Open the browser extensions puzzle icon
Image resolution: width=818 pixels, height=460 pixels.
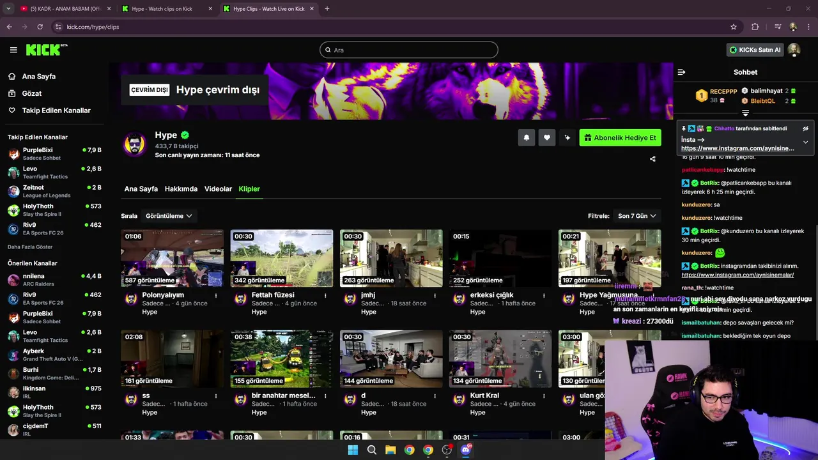click(755, 27)
